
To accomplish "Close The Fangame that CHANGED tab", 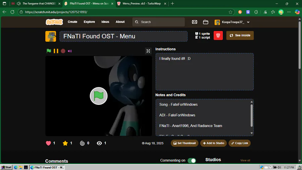I will click(59, 4).
